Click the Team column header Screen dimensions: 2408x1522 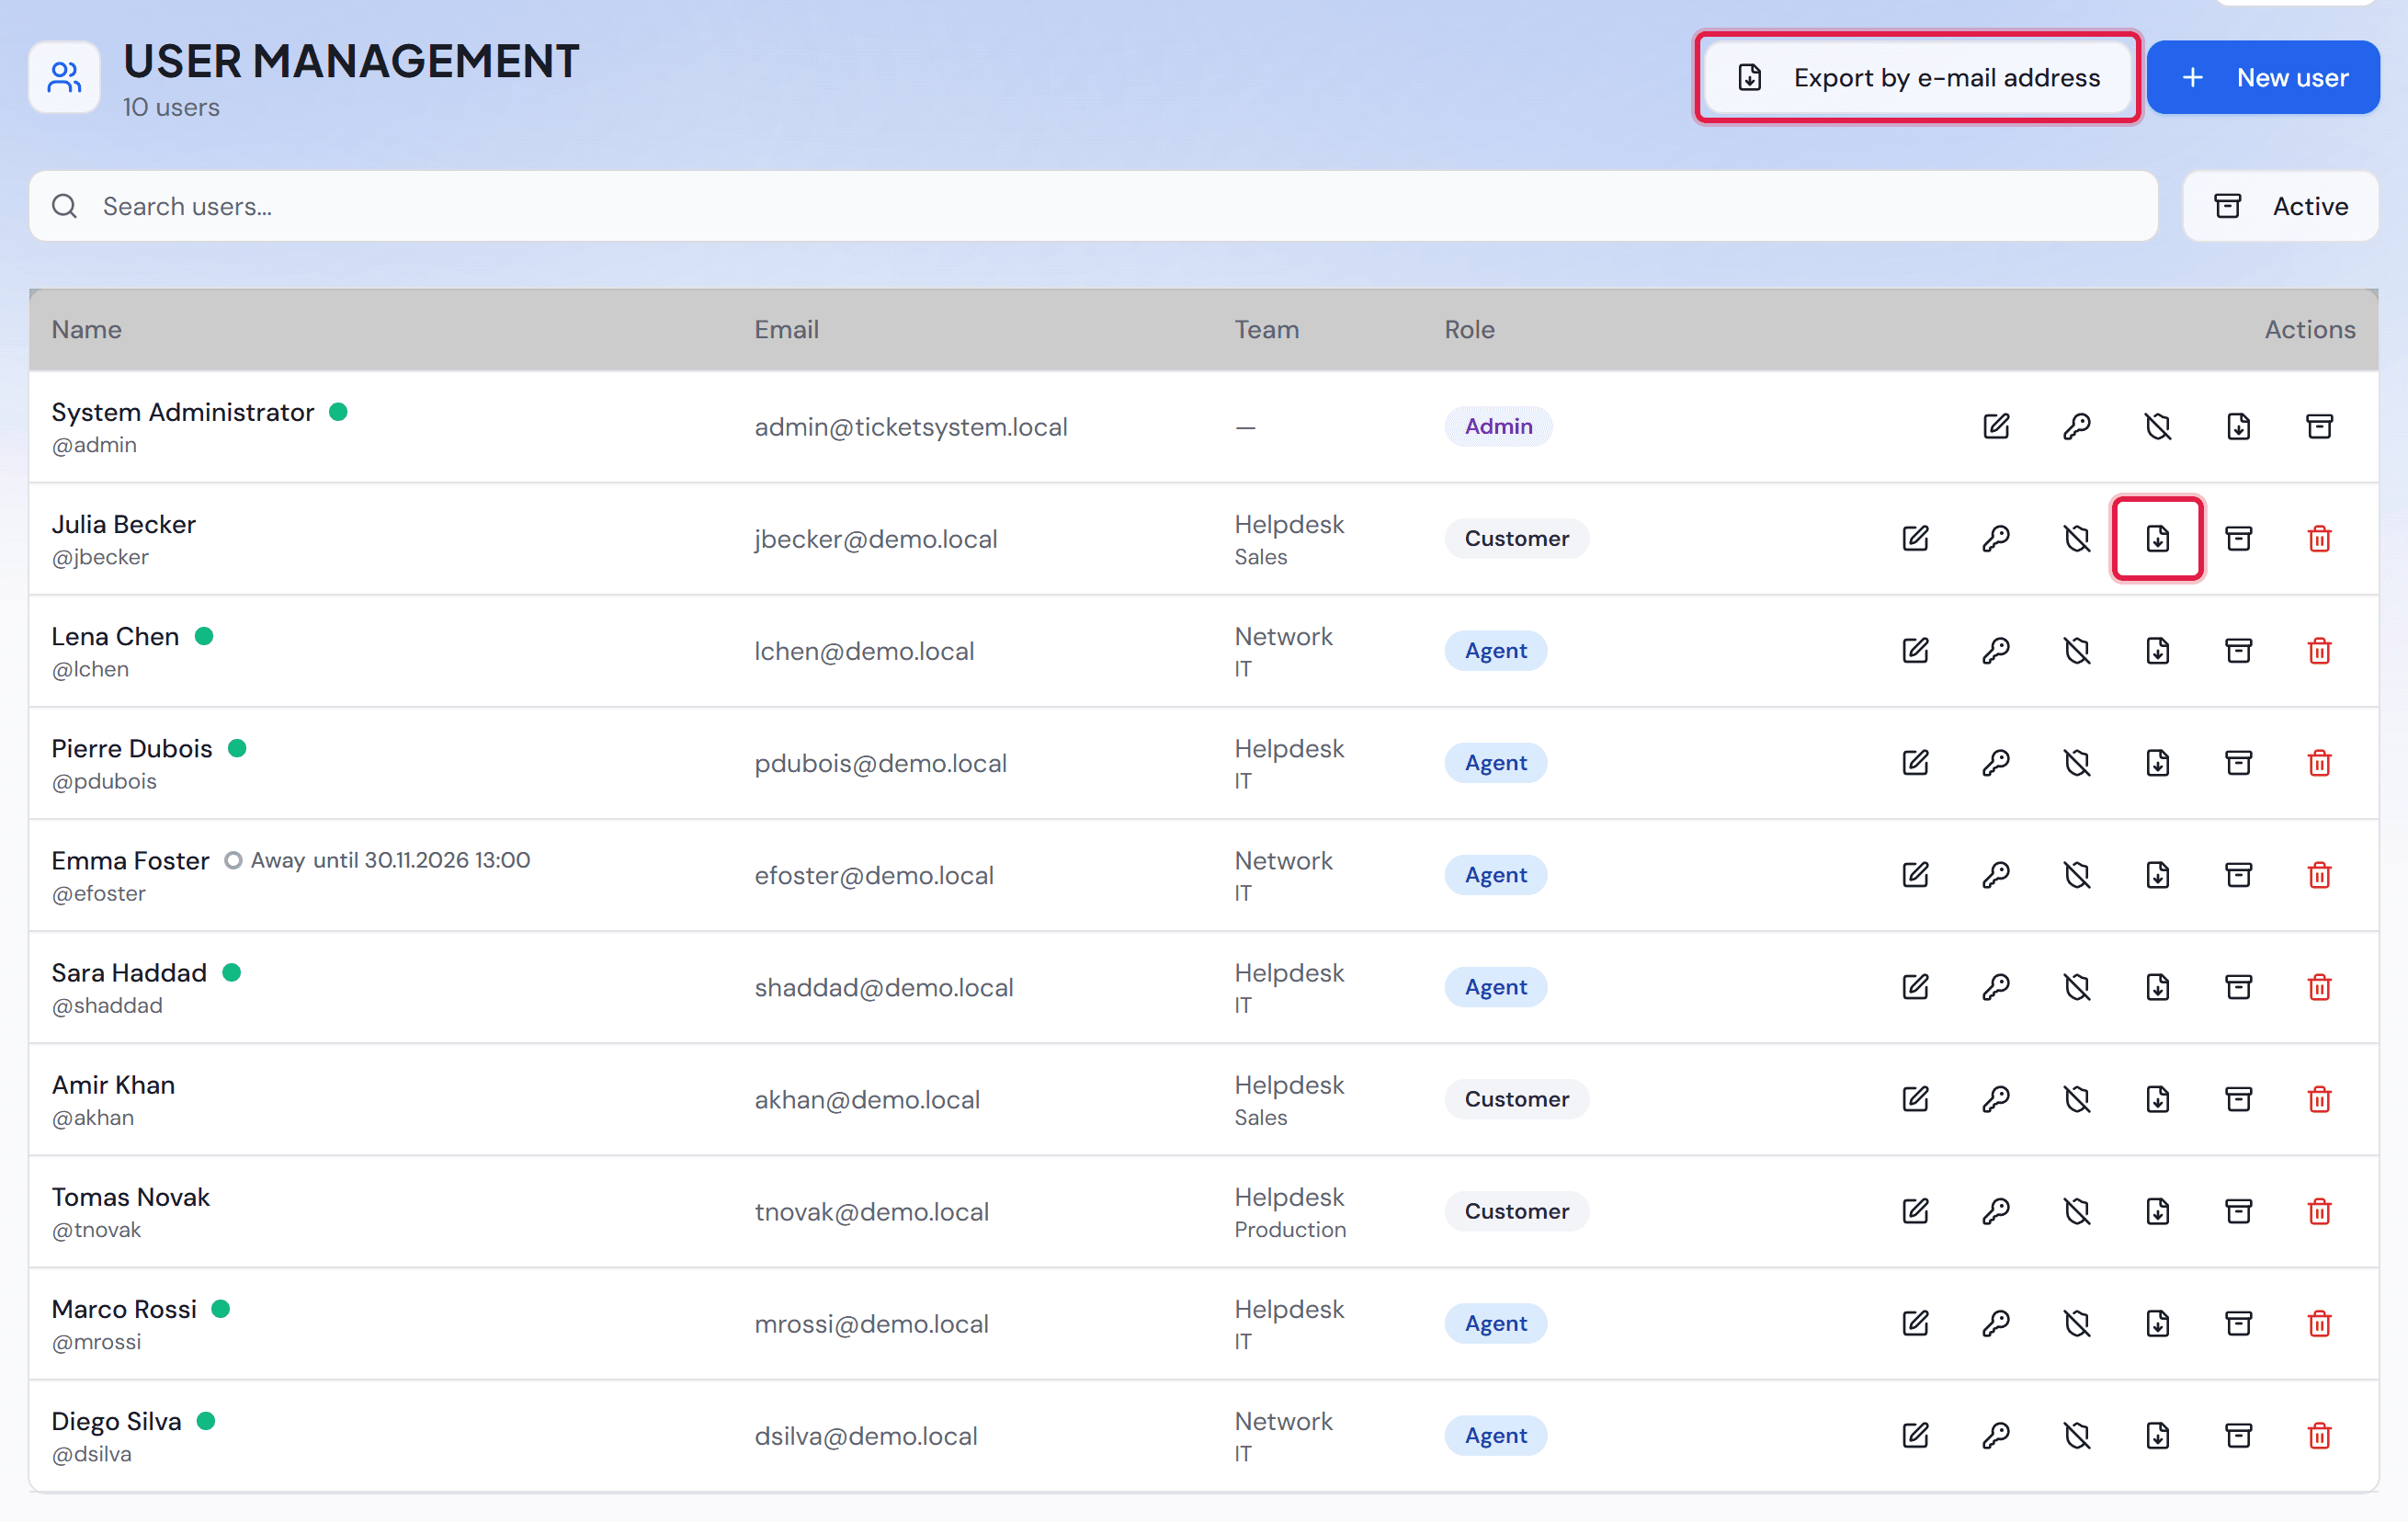pyautogui.click(x=1267, y=330)
